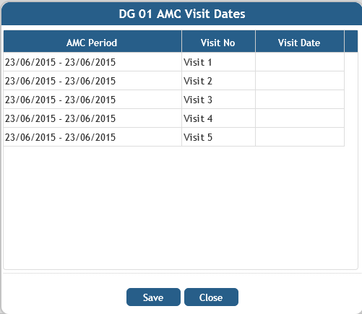Select the Visit 2 cell

coord(218,81)
